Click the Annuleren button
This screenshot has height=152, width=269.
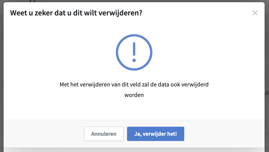coord(104,134)
